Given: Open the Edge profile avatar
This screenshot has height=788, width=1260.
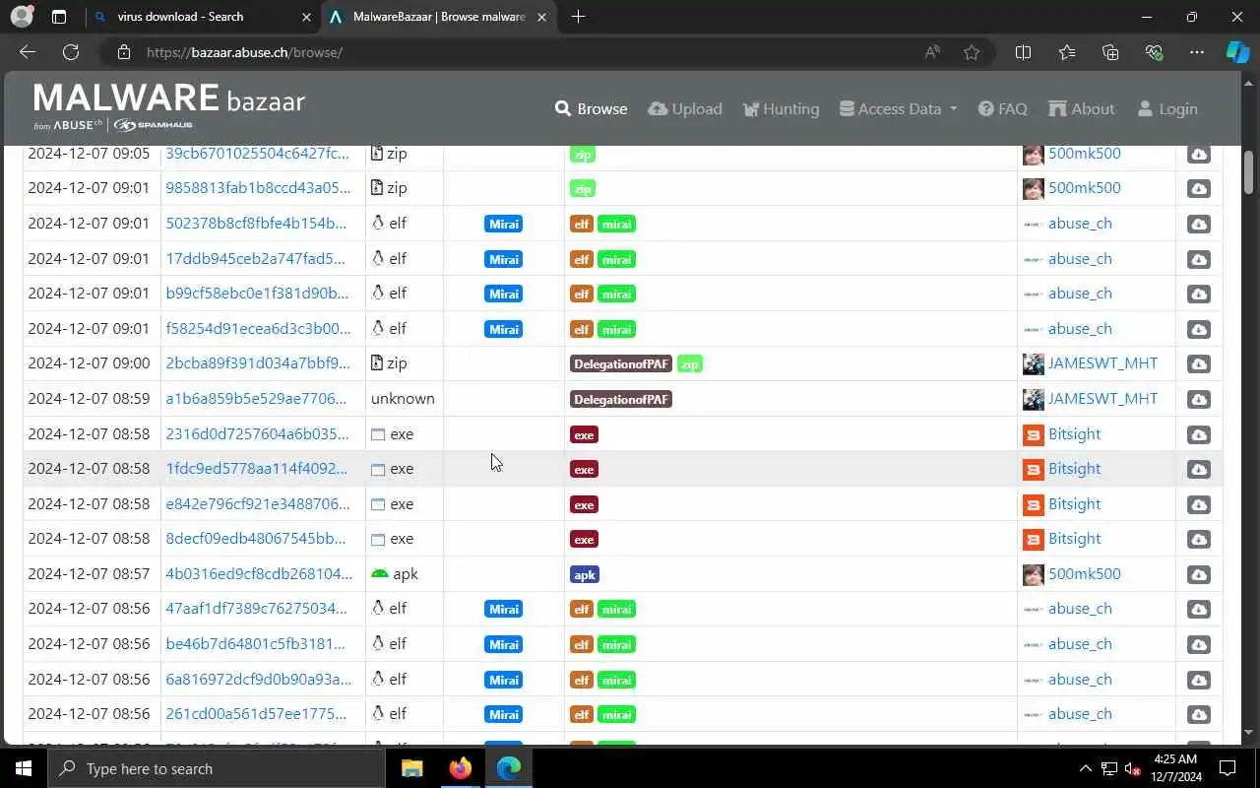Looking at the screenshot, I should (22, 17).
